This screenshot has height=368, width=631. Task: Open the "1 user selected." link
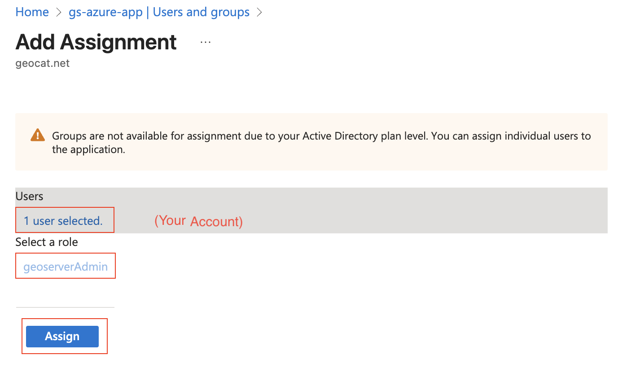click(63, 221)
